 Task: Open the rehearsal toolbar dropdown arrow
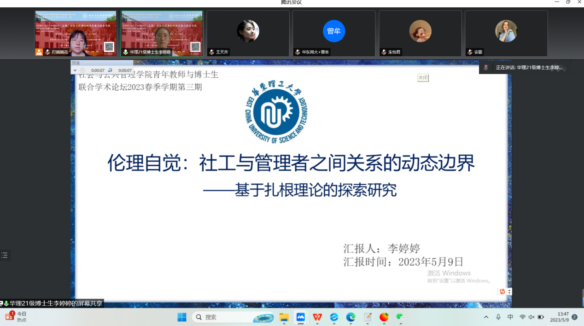click(75, 70)
